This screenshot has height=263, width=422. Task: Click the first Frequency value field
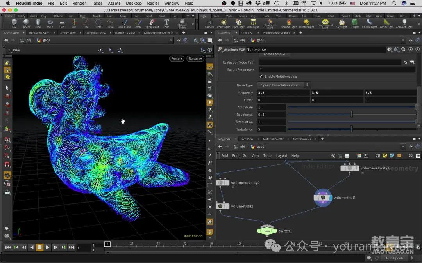click(283, 93)
